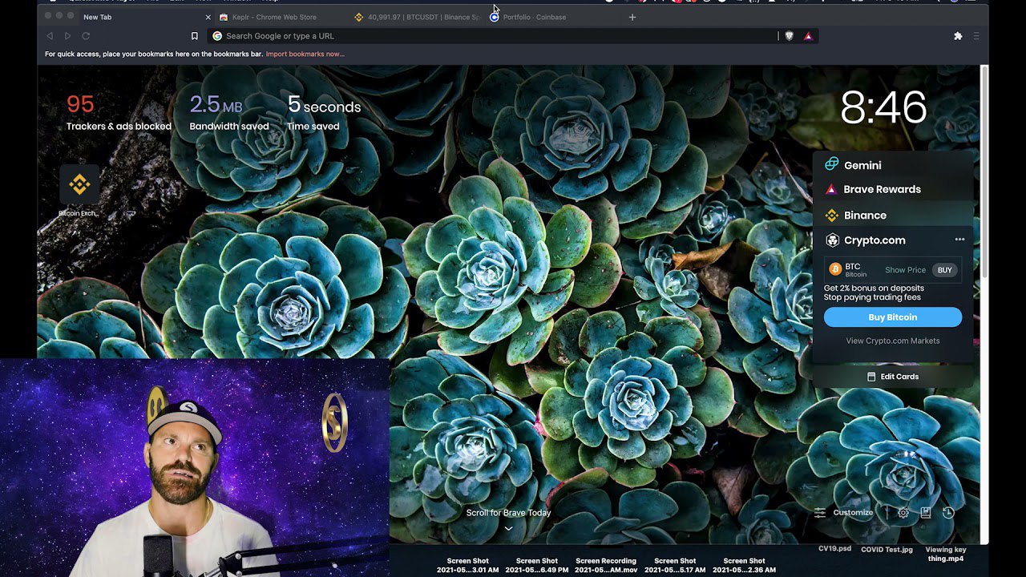The width and height of the screenshot is (1026, 577).
Task: Click the Buy Bitcoin button
Action: pos(893,317)
